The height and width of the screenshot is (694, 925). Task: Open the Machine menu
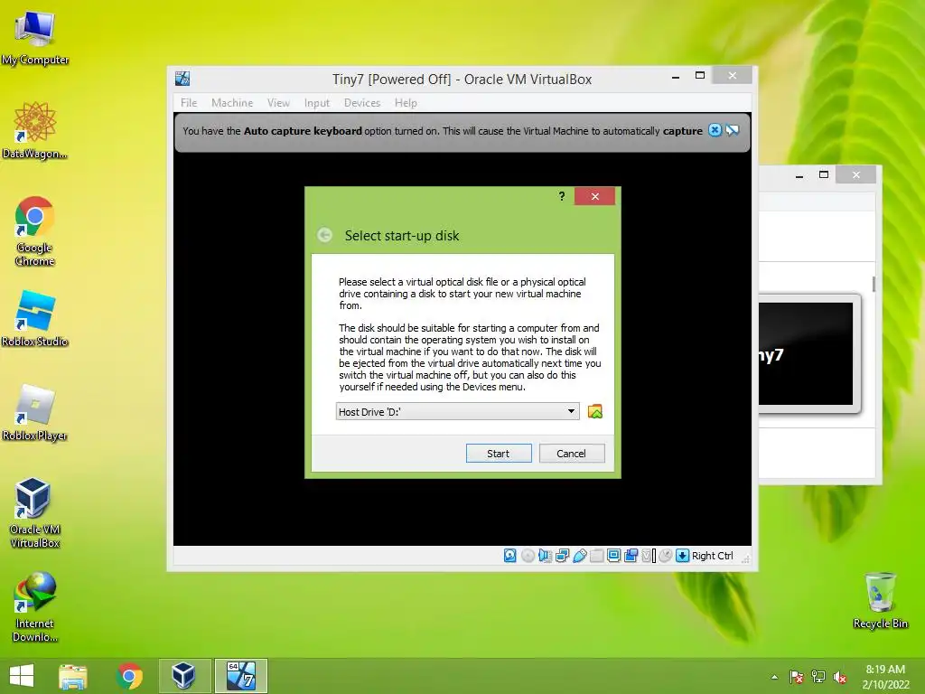(232, 103)
